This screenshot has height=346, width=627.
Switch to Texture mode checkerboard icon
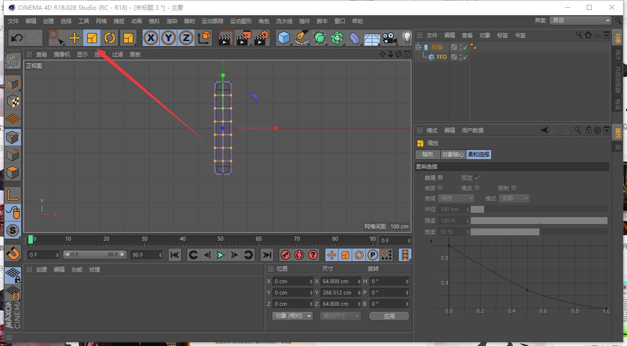[13, 101]
